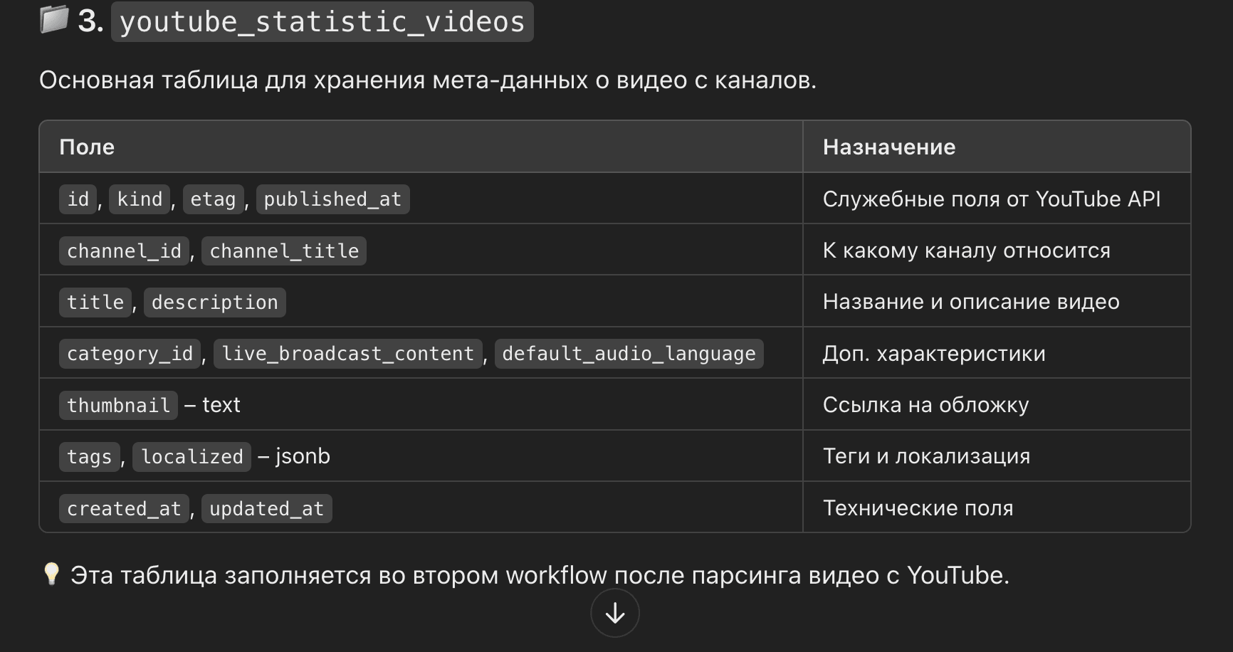This screenshot has width=1233, height=652.
Task: Click the downward arrow at page bottom
Action: 614,612
